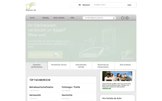
Task: Click the Diplom.de logo
Action: pyautogui.click(x=31, y=7)
